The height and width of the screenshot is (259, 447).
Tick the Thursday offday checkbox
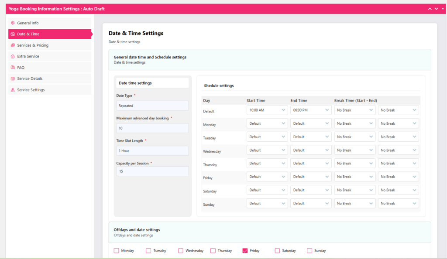point(213,251)
